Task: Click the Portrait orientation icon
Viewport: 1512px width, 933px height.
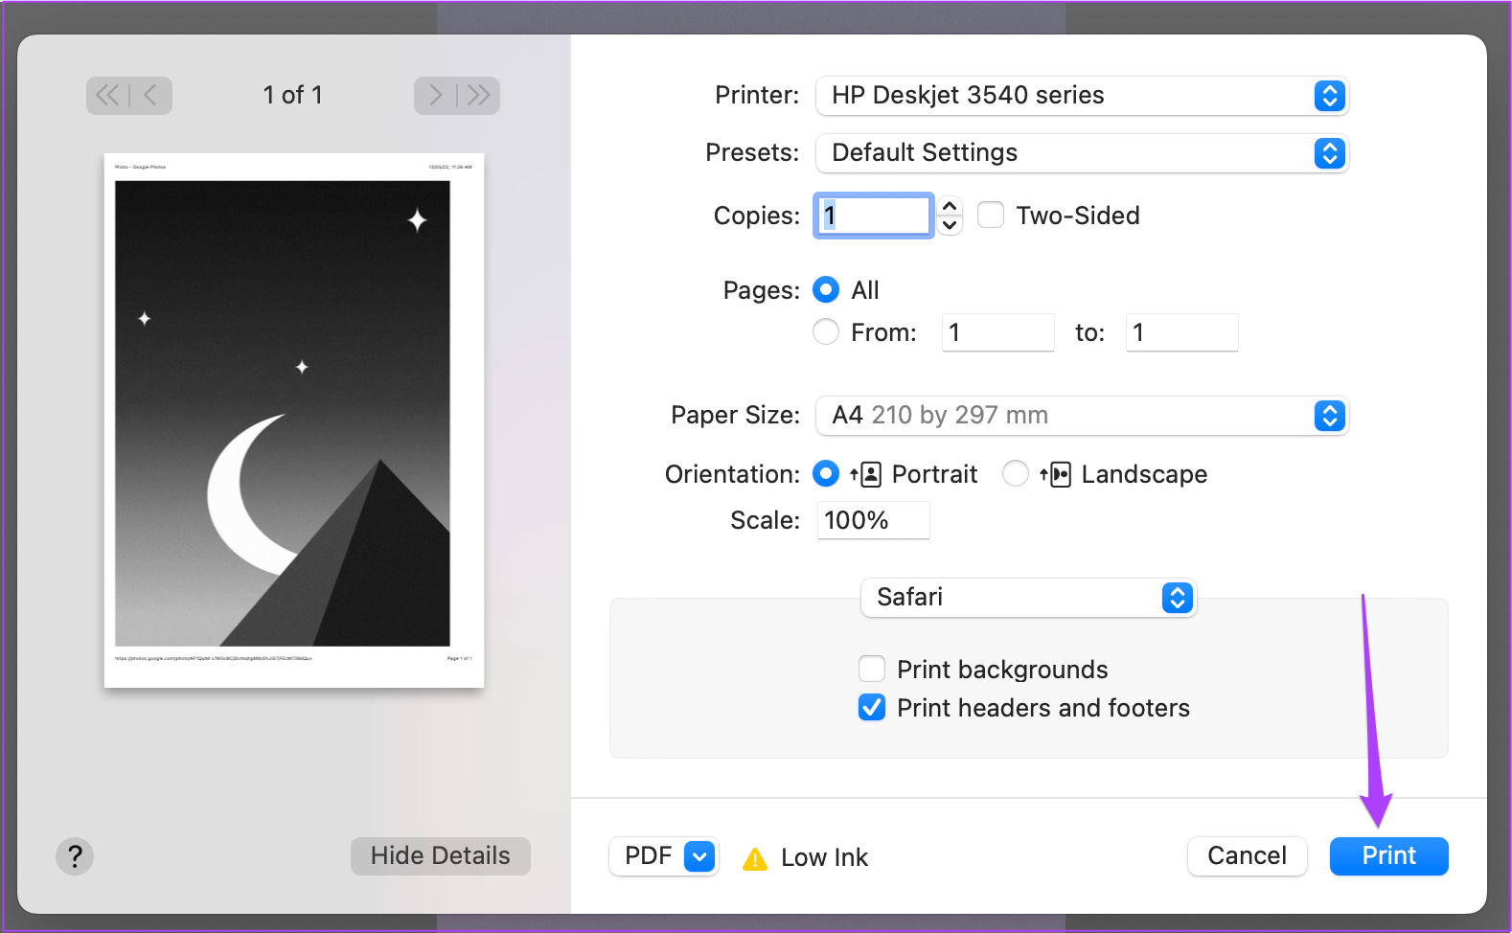Action: pos(865,474)
